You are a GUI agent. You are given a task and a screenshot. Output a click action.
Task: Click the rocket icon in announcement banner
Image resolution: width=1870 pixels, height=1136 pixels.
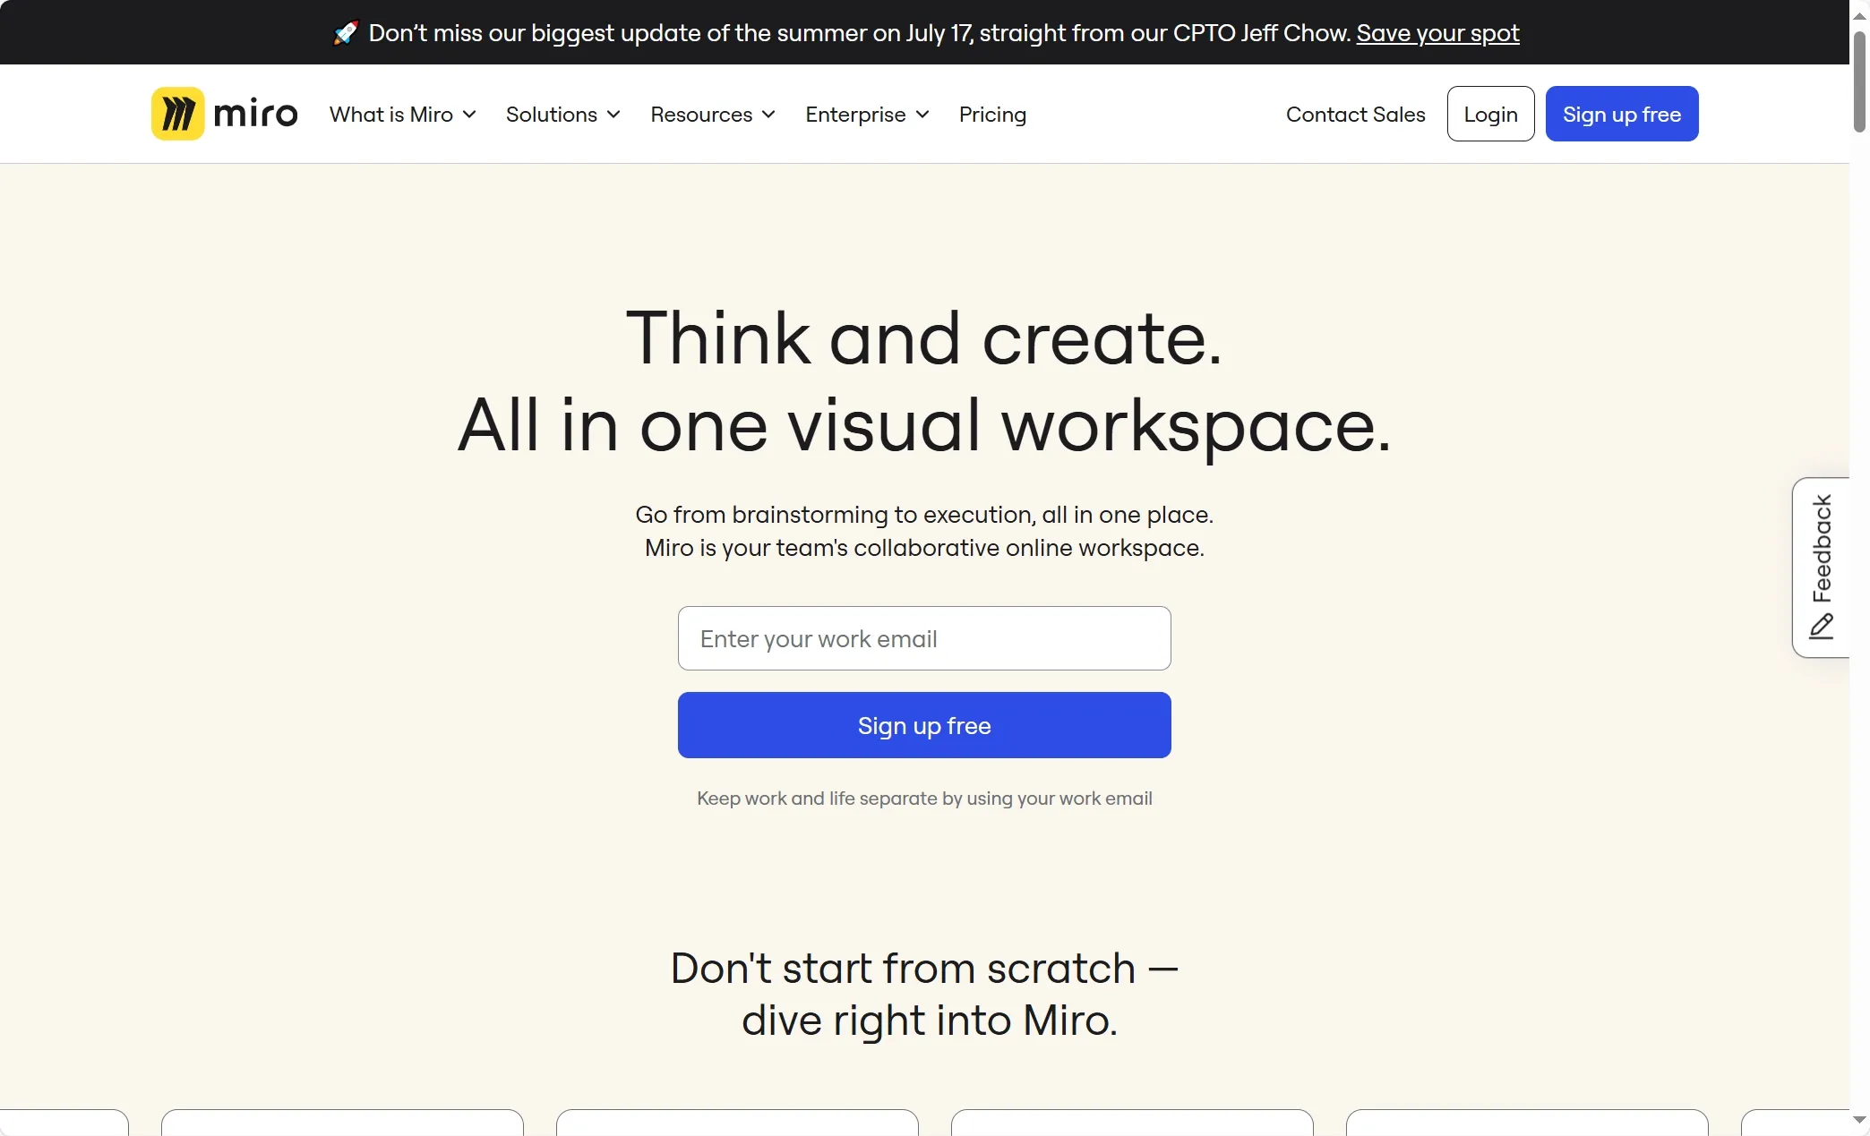(346, 33)
